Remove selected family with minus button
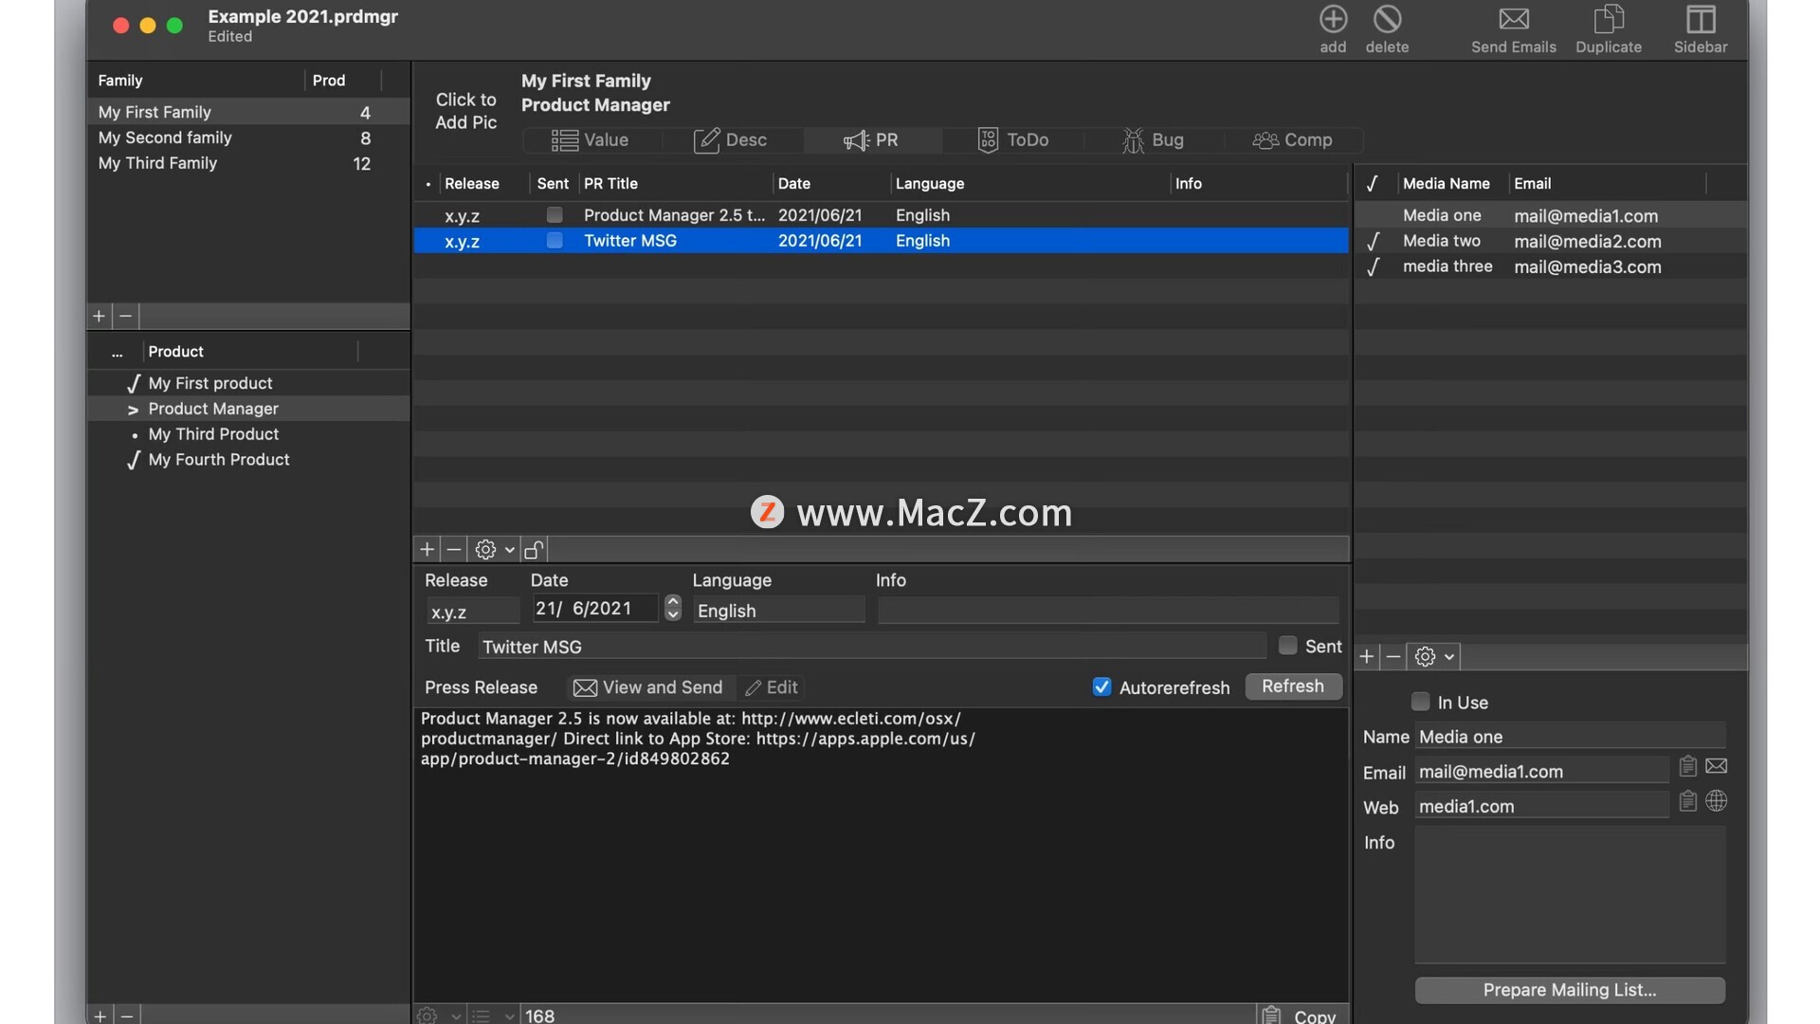Image resolution: width=1820 pixels, height=1024 pixels. [125, 317]
